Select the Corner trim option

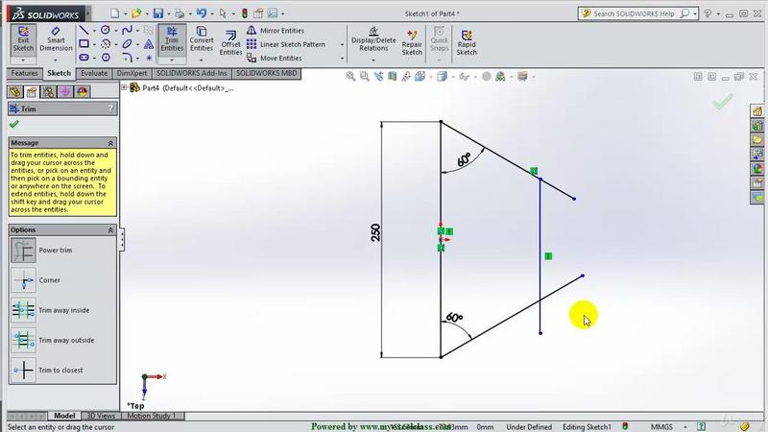click(23, 280)
